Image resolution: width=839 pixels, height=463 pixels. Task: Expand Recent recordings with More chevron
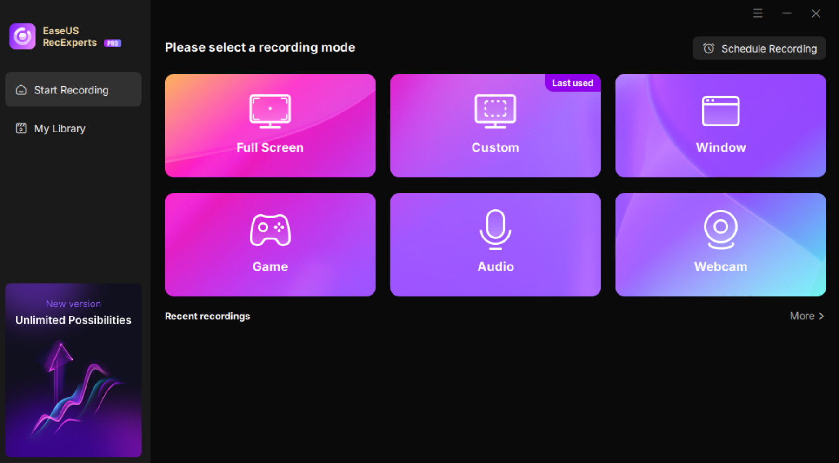821,316
